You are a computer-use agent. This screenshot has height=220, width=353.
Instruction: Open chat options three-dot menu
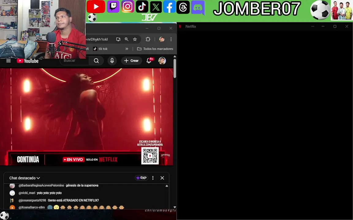point(153,178)
